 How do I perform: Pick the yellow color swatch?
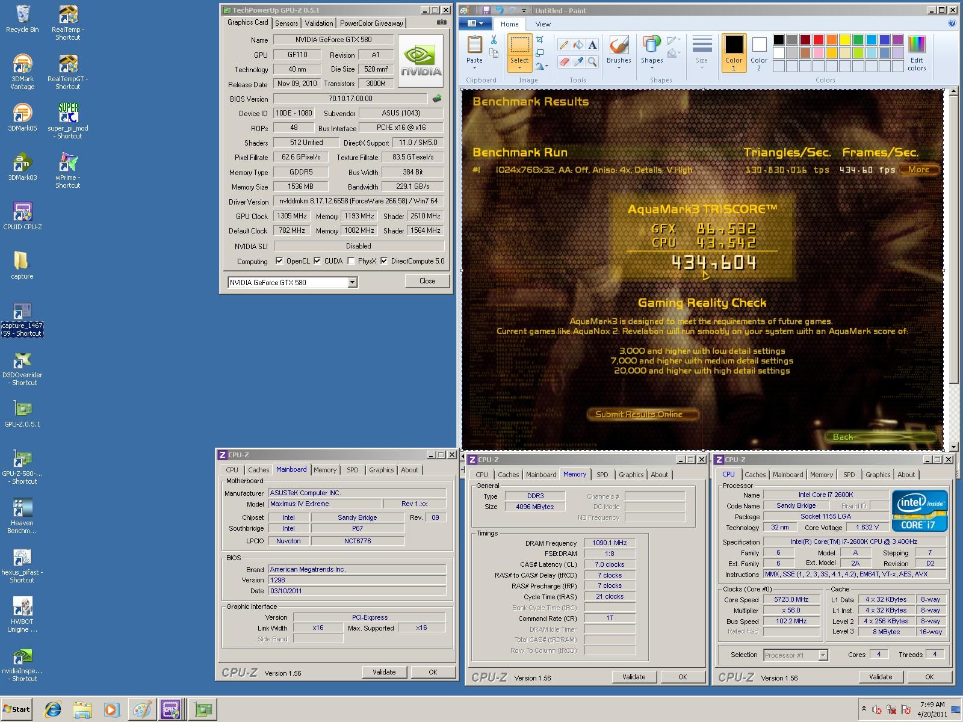[845, 40]
